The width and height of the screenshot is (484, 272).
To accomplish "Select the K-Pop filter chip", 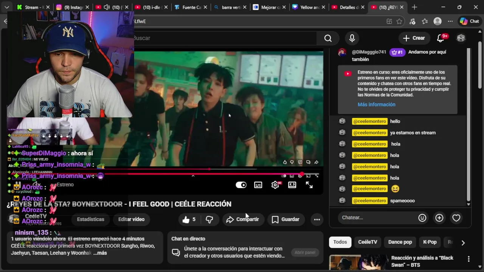I will (430, 242).
